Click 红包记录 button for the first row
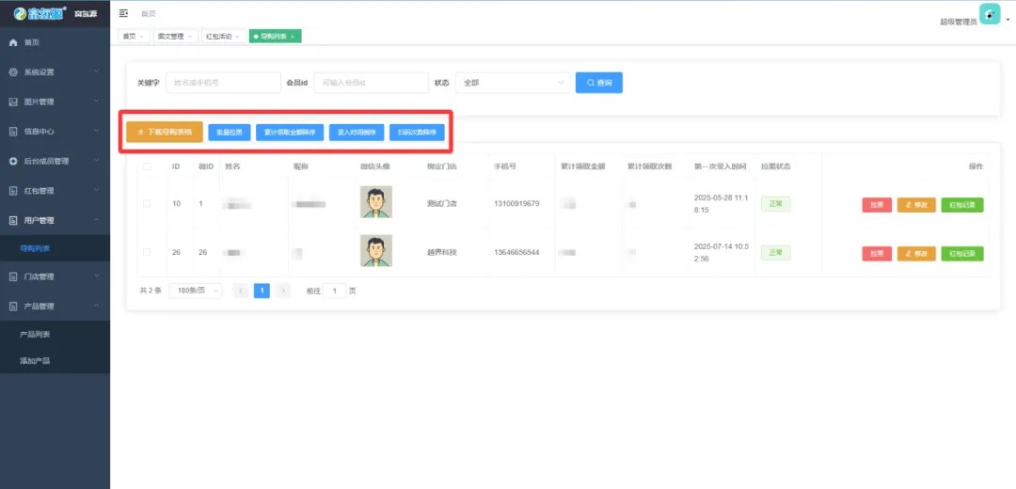Image resolution: width=1016 pixels, height=489 pixels. click(x=961, y=205)
